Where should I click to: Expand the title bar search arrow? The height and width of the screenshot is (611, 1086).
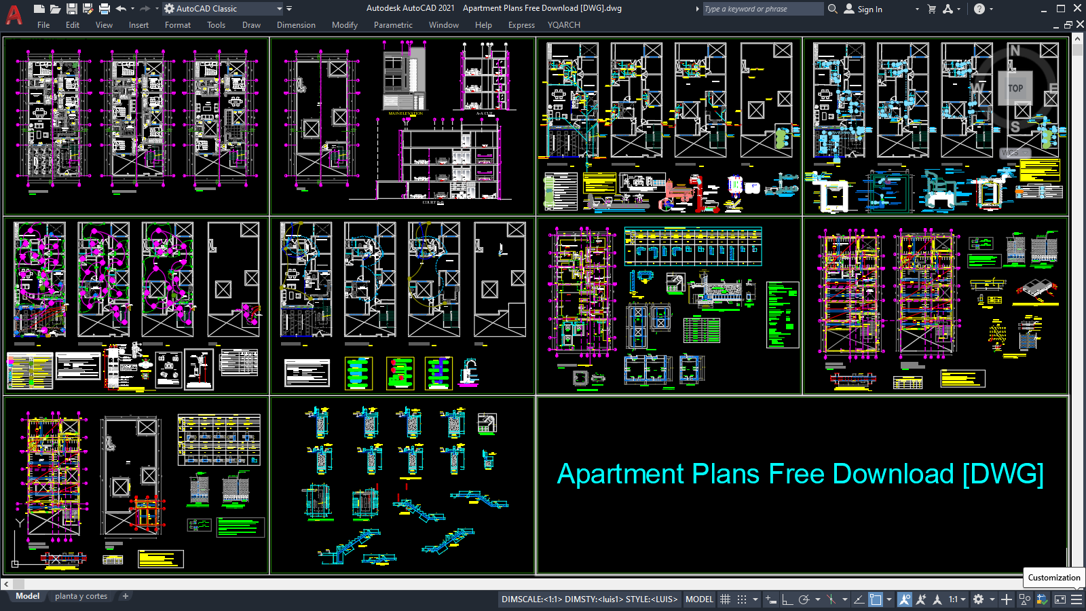point(698,9)
